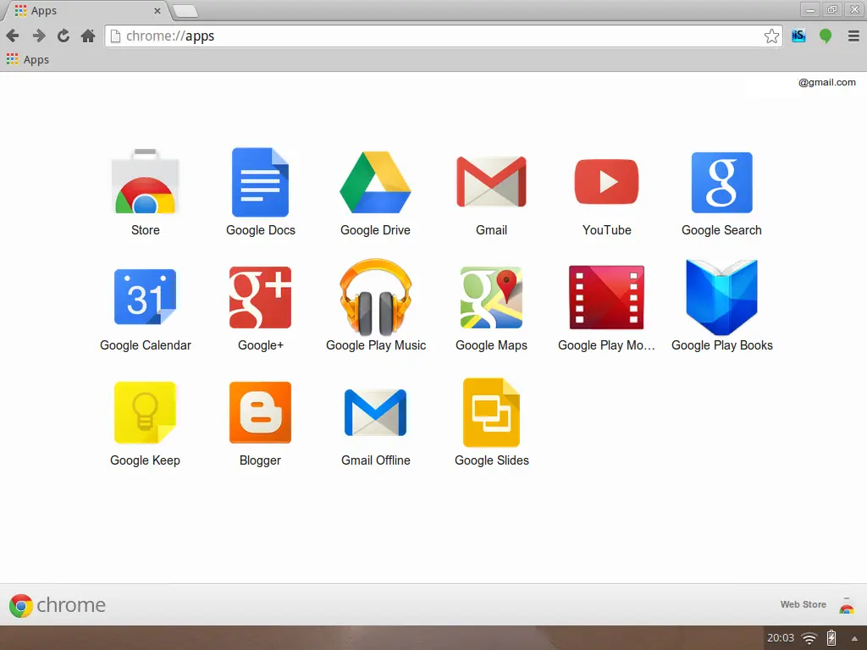The height and width of the screenshot is (650, 867).
Task: Click the gmail.com account link
Action: [x=826, y=82]
